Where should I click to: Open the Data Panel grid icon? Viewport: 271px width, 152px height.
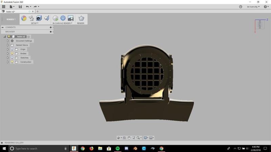click(3, 6)
